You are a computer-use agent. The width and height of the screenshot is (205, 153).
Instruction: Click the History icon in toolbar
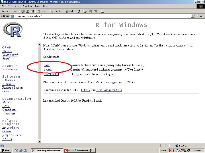[78, 11]
